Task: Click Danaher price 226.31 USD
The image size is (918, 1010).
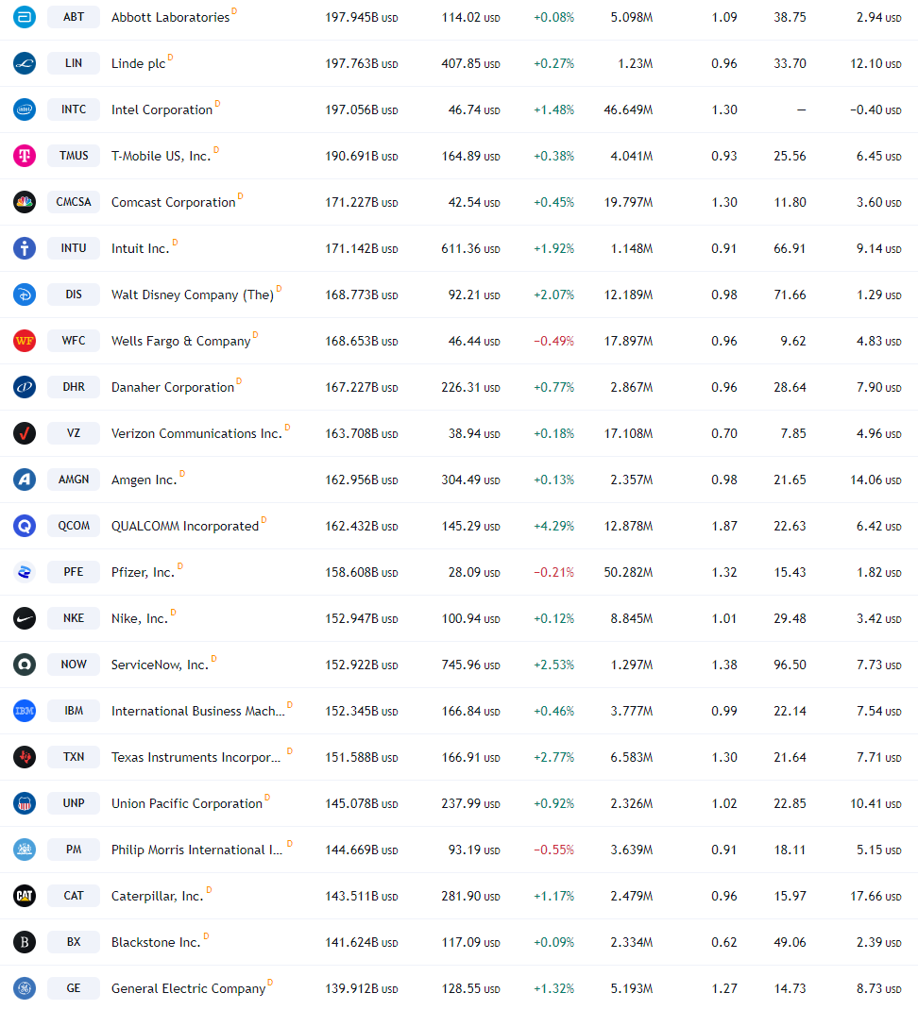Action: pyautogui.click(x=470, y=388)
